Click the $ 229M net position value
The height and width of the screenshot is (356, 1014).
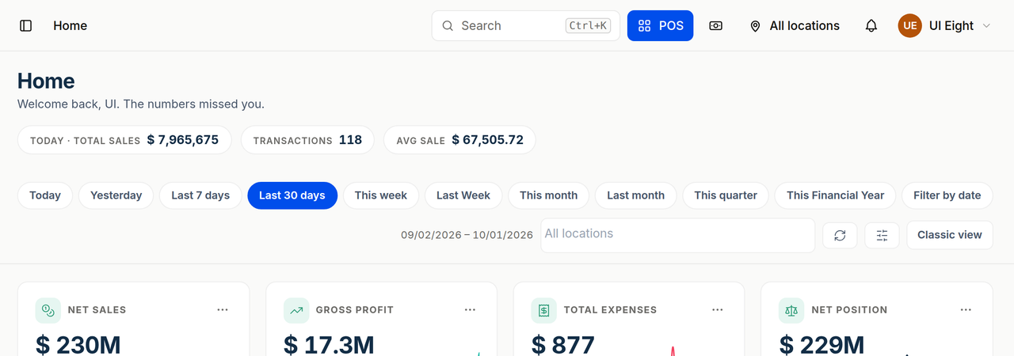coord(821,345)
